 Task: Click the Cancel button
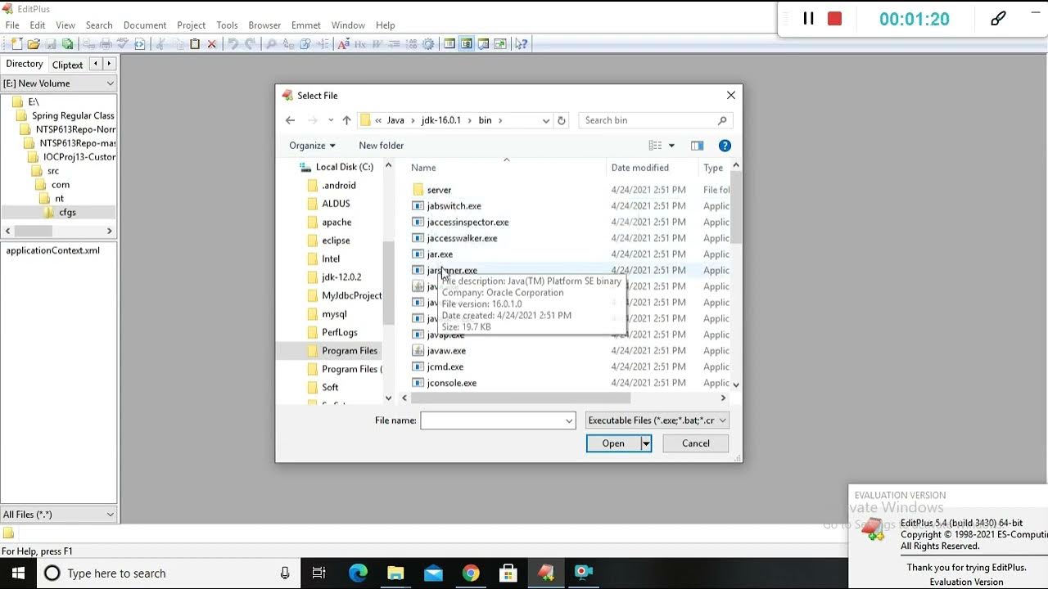696,443
